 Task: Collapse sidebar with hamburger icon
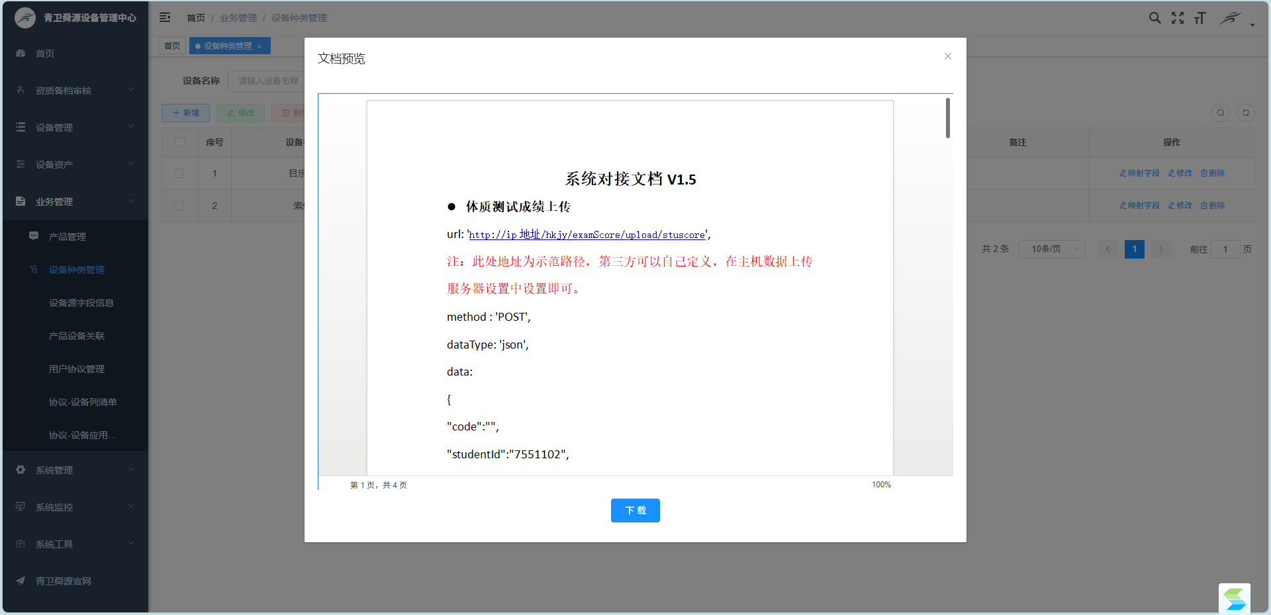(165, 18)
